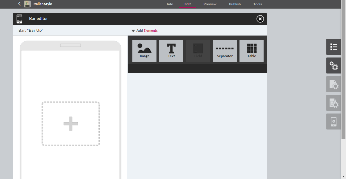346x179 pixels.
Task: Click the Bar editor phone icon
Action: click(19, 19)
